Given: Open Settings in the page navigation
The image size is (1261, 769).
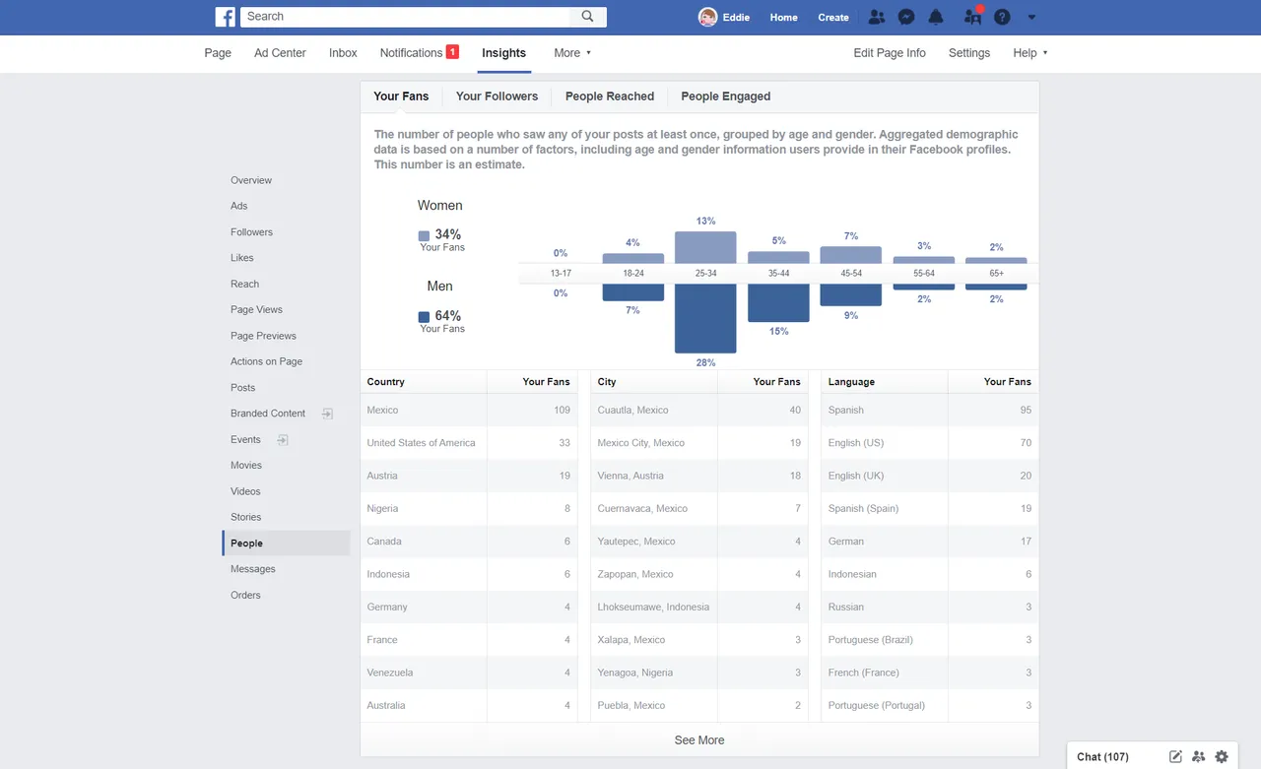Looking at the screenshot, I should click(x=969, y=53).
